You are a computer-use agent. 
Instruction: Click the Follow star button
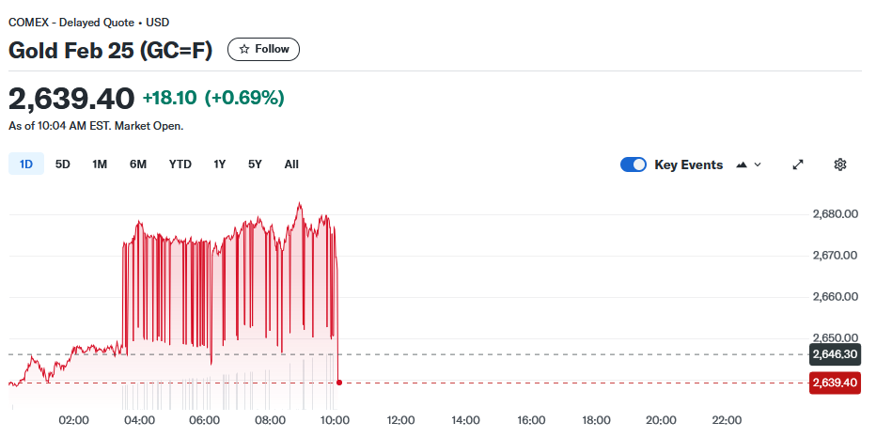[263, 49]
